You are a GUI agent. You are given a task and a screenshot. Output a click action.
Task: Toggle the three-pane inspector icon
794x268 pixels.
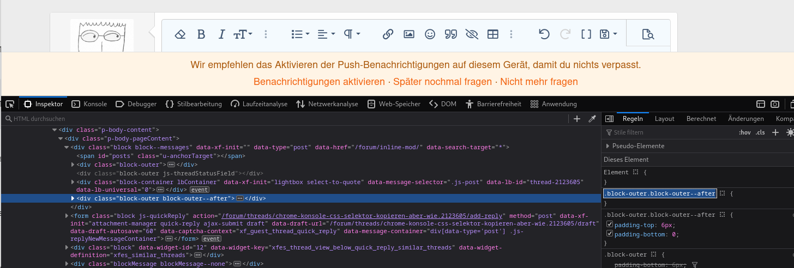click(610, 119)
